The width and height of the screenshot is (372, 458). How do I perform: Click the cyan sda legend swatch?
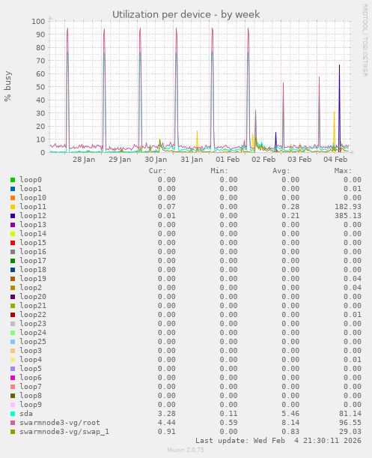pos(13,414)
